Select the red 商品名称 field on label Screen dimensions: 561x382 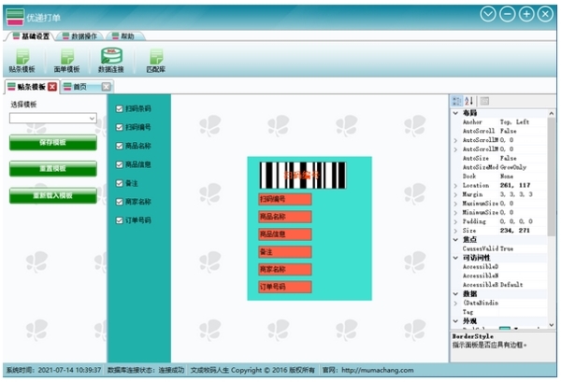pos(285,217)
